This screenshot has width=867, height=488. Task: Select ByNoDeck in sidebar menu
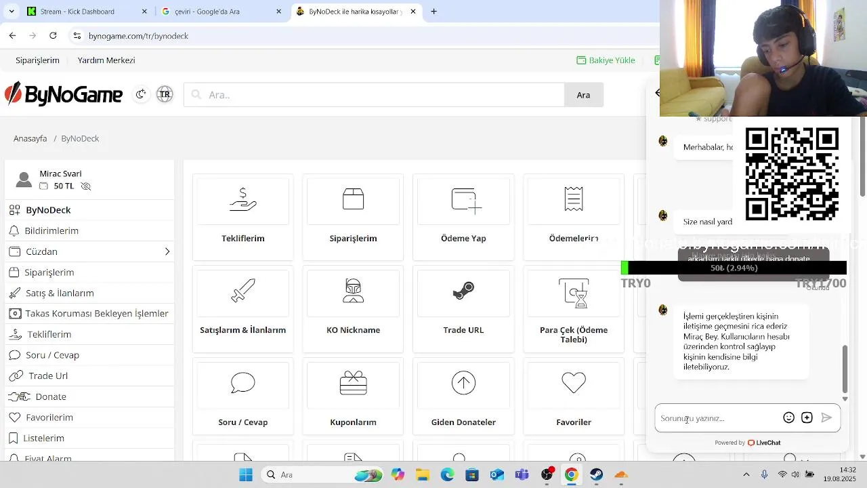click(89, 210)
